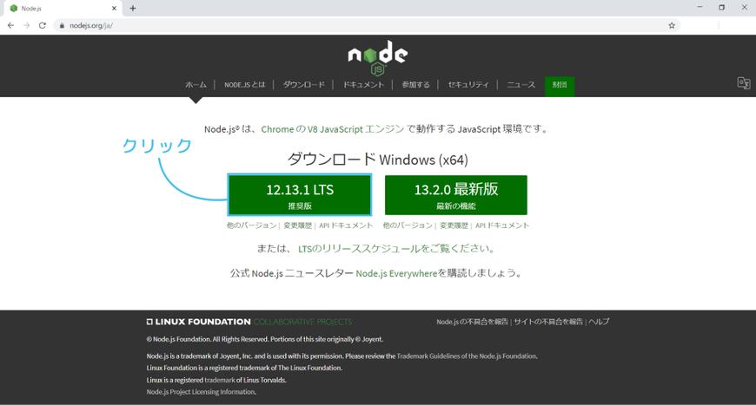Screen dimensions: 756x405
Task: Click the address bar showing nodejs.org/ja/
Action: tap(367, 25)
